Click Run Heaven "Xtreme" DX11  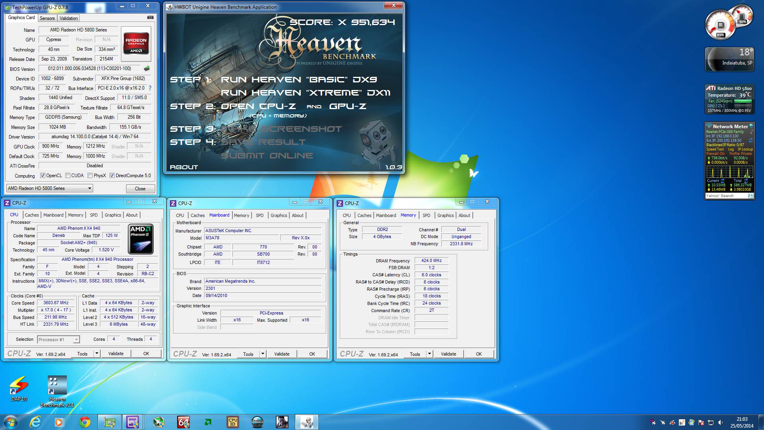pos(305,93)
